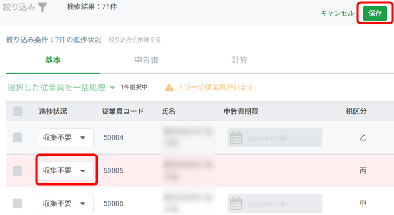Switch to the 申告書 tab
The image size is (394, 215).
coord(147,60)
